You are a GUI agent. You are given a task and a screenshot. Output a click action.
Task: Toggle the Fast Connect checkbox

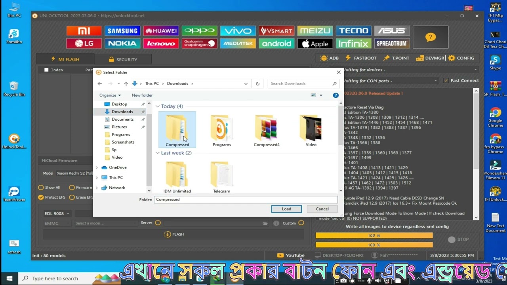pyautogui.click(x=446, y=81)
